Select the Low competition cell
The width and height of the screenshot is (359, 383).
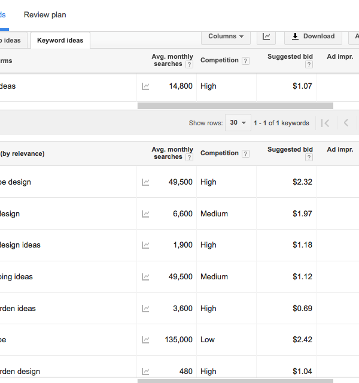coord(208,340)
